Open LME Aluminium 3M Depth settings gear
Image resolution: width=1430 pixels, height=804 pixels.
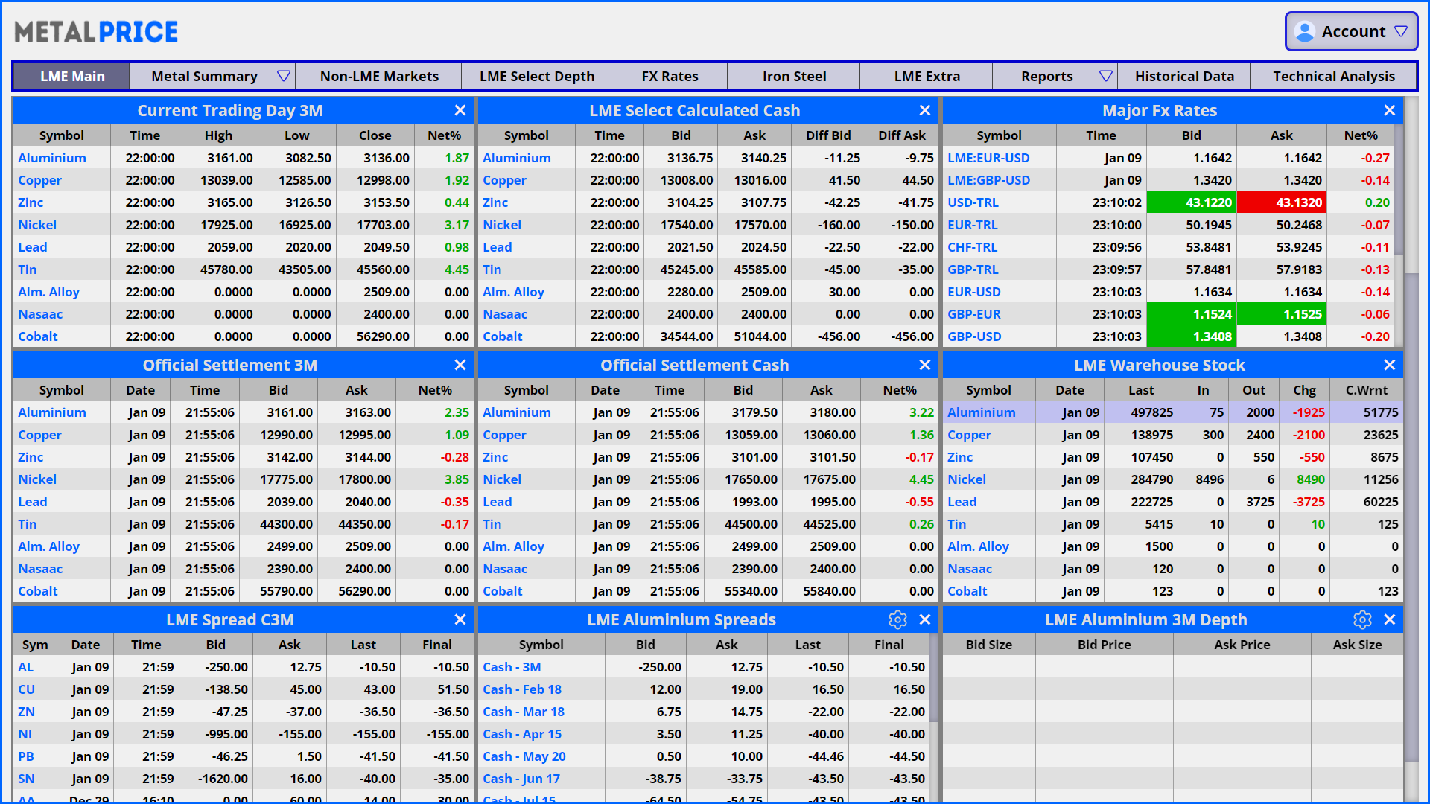click(x=1362, y=619)
